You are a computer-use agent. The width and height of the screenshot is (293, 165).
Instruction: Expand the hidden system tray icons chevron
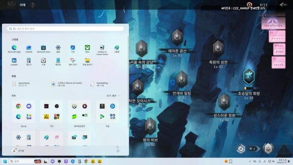coord(250,161)
